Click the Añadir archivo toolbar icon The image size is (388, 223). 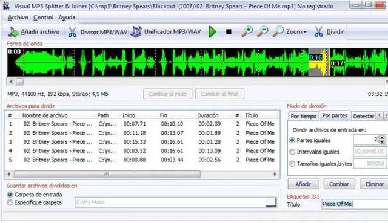tap(13, 32)
